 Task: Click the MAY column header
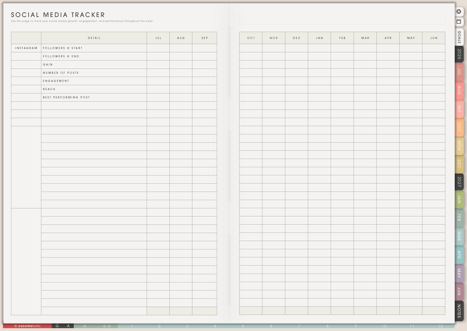(x=411, y=38)
